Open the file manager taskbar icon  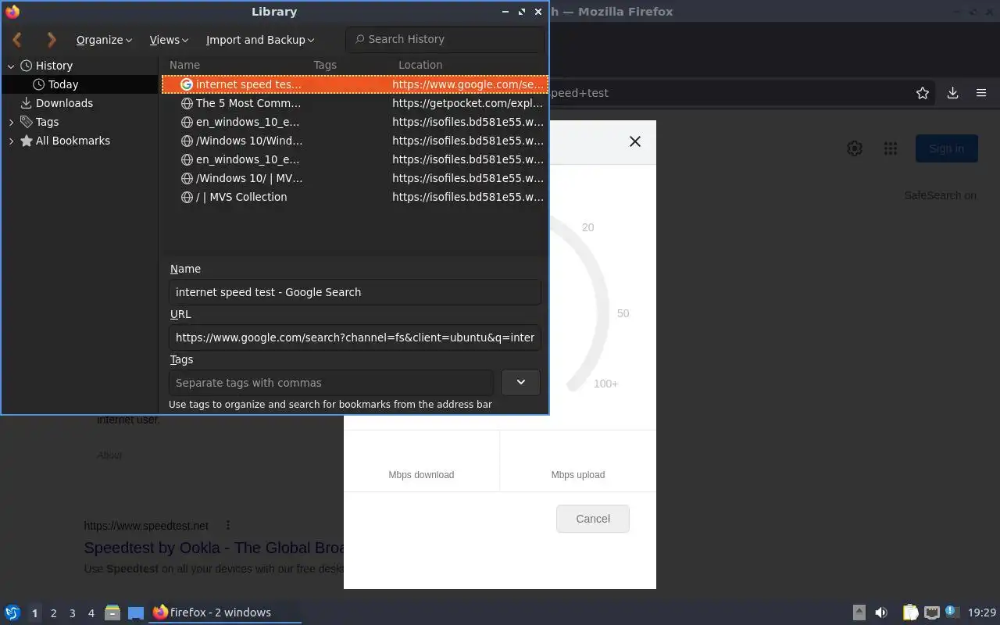(x=112, y=612)
